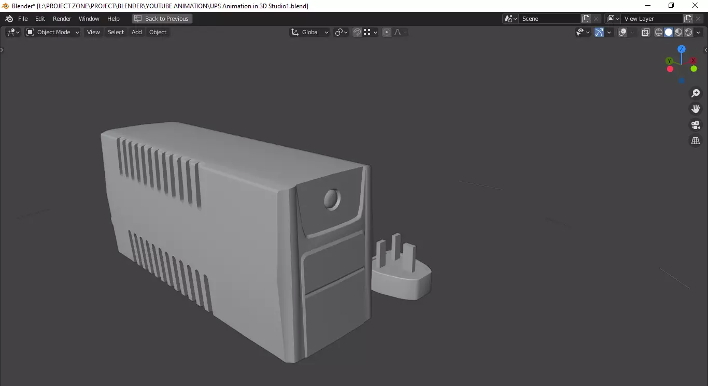Click the zoom magnifier viewport icon

point(696,93)
